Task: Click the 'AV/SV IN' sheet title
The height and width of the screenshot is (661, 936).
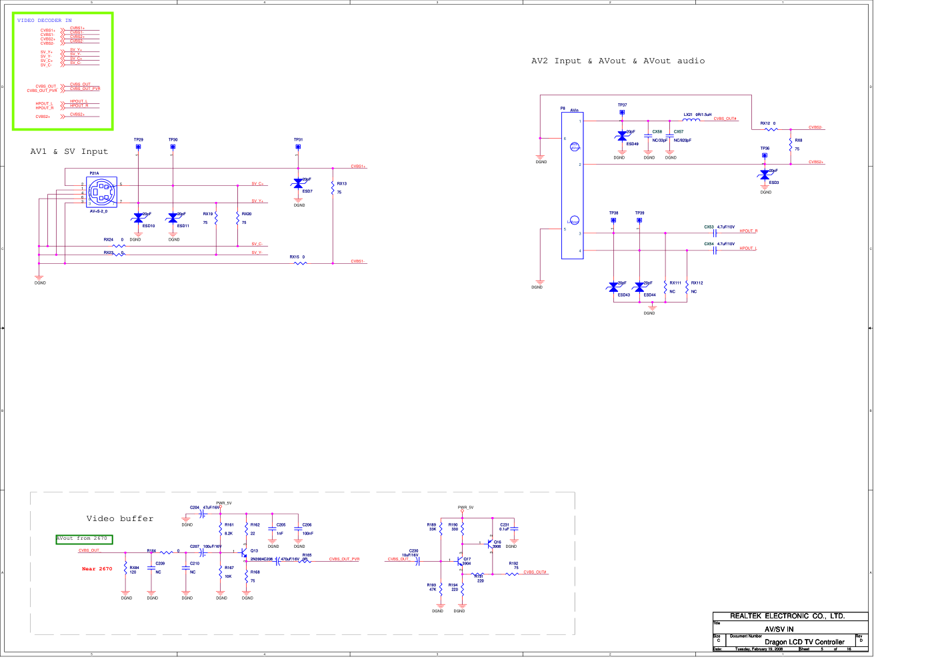Action: (x=779, y=629)
